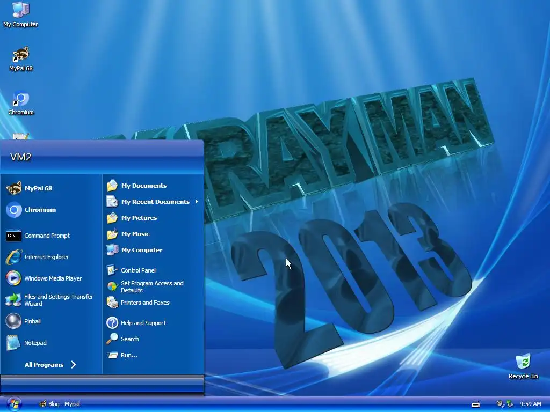Click the 9:59 AM taskbar clock
The image size is (550, 412).
pos(530,404)
